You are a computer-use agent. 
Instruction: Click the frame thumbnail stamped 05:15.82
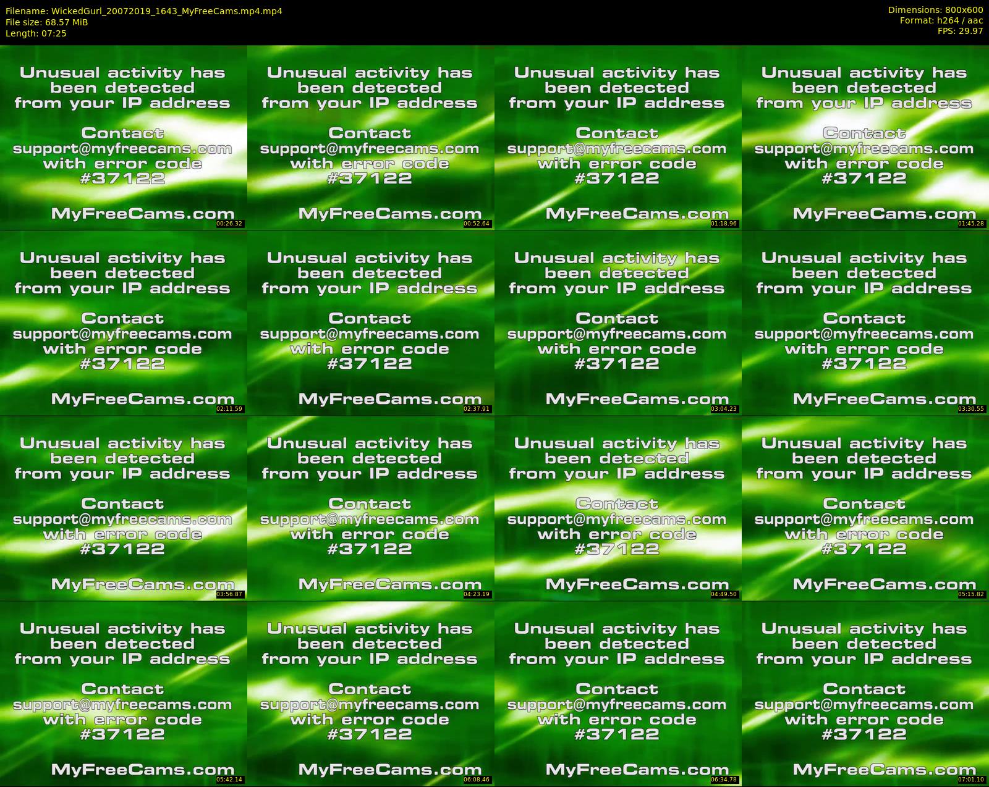pos(865,508)
